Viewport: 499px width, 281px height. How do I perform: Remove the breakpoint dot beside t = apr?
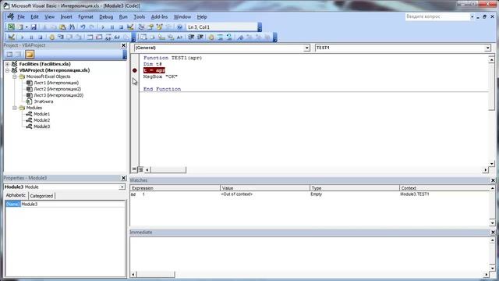[135, 70]
